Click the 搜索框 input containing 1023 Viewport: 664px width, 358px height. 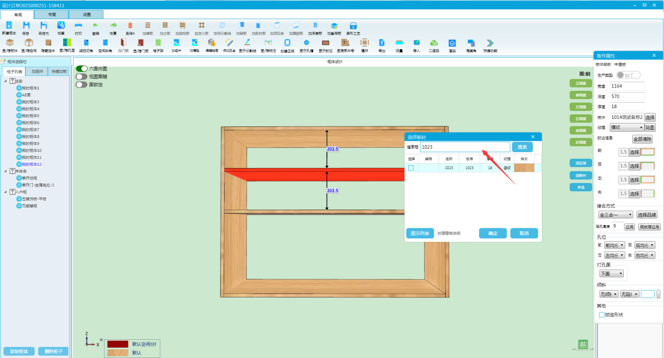click(465, 147)
